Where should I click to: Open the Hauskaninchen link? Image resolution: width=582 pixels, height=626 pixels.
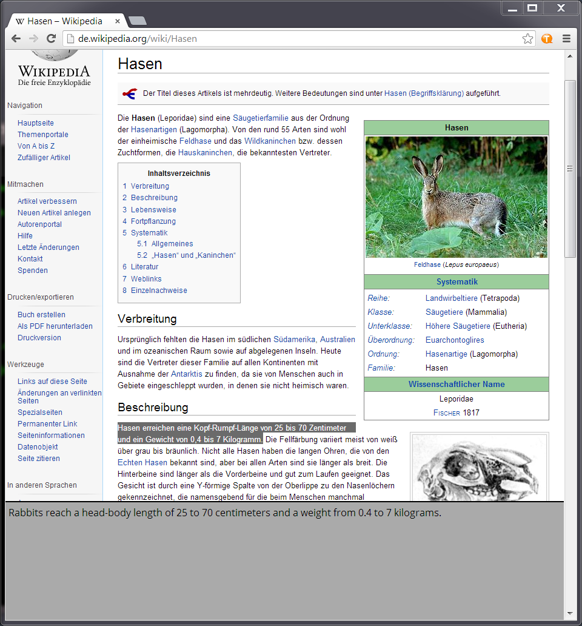[205, 153]
